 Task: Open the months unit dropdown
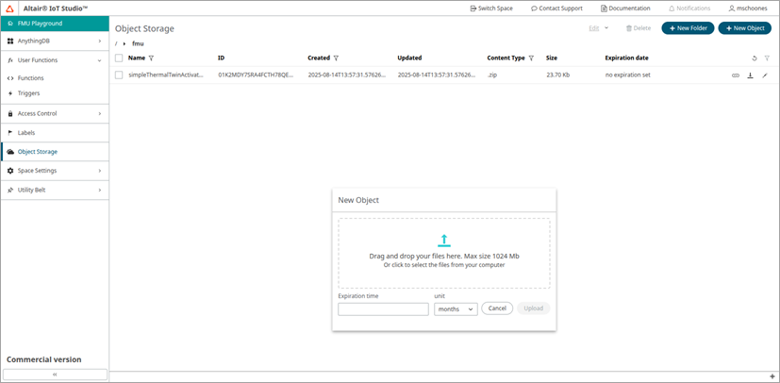(x=455, y=308)
